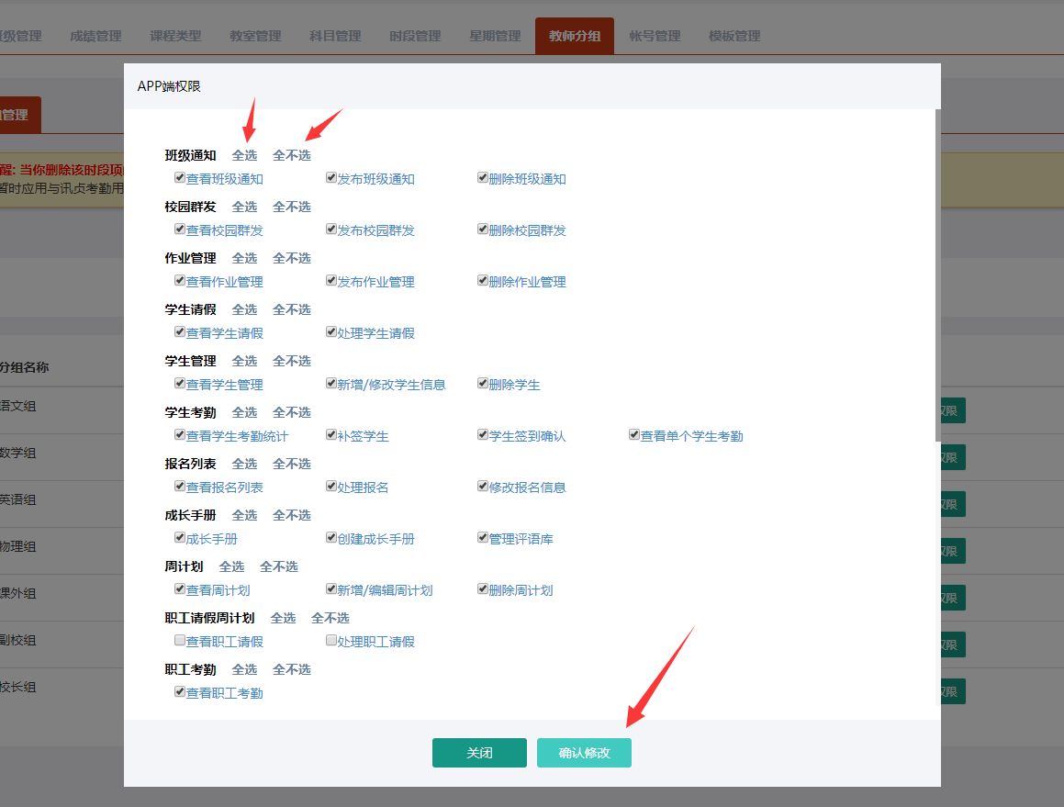Click 全选 for 职工请假周计划
Screen dimensions: 1064x807
pos(283,618)
